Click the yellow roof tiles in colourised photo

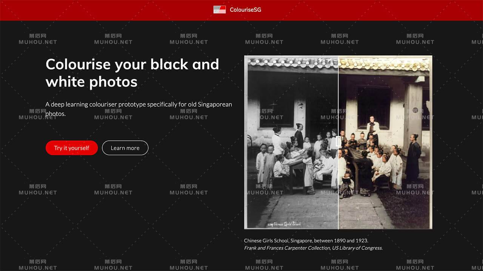(x=385, y=65)
